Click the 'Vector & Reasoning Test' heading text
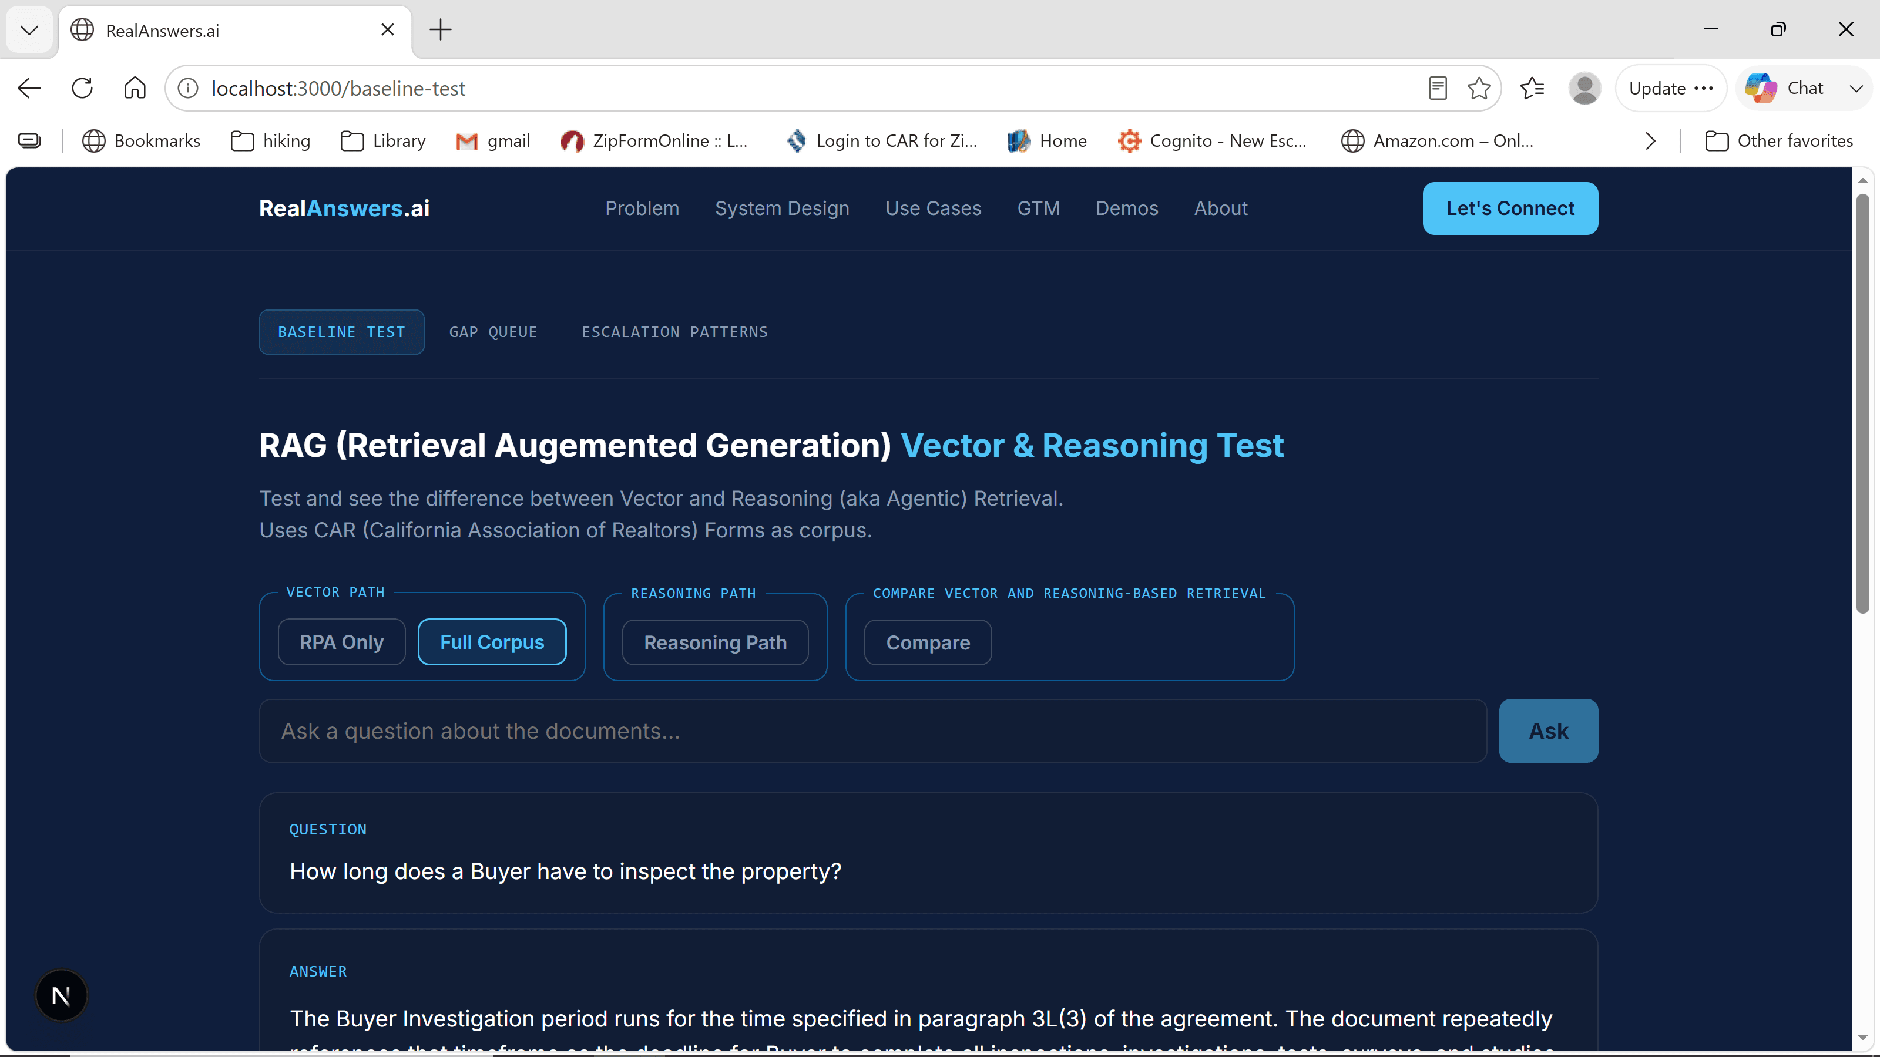Screen dimensions: 1880x1057 [1092, 446]
